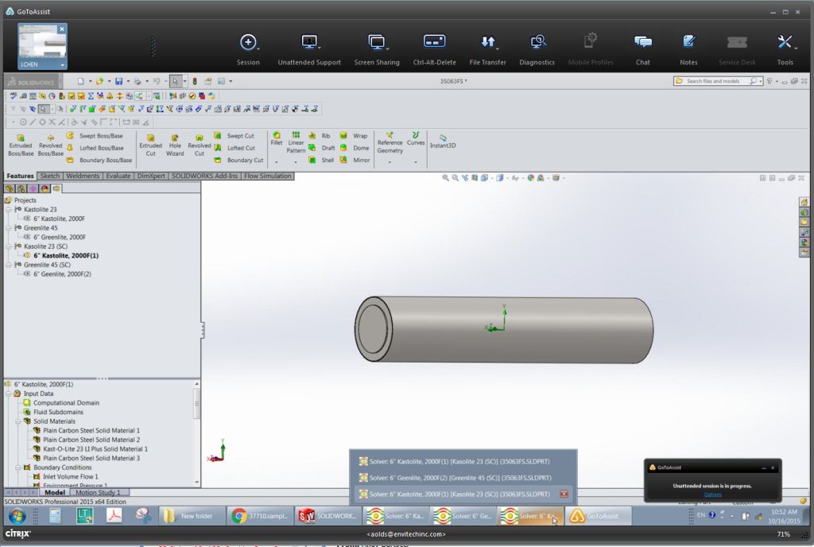The height and width of the screenshot is (547, 814).
Task: Open the Linear Pattern dropdown arrow
Action: [296, 162]
